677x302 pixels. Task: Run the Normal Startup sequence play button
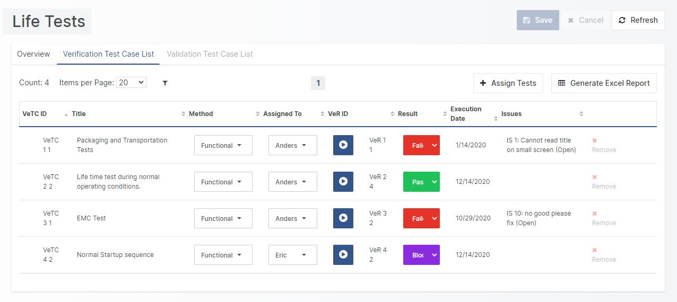pyautogui.click(x=343, y=255)
